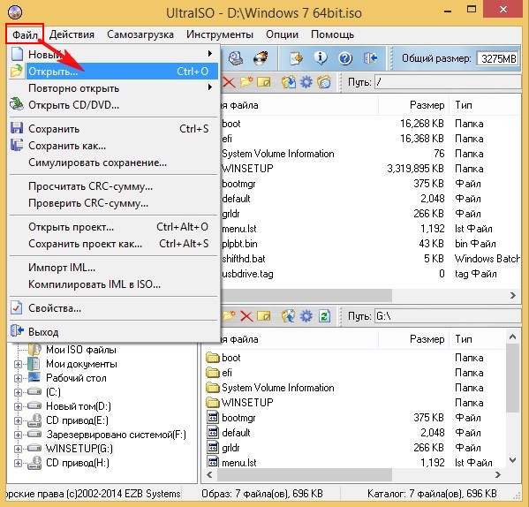Select usbdrive.tag in the image list
This screenshot has width=529, height=507.
point(247,274)
